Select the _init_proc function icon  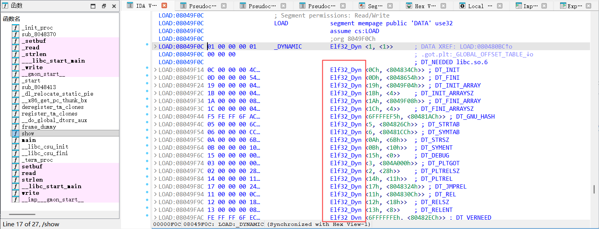point(16,28)
